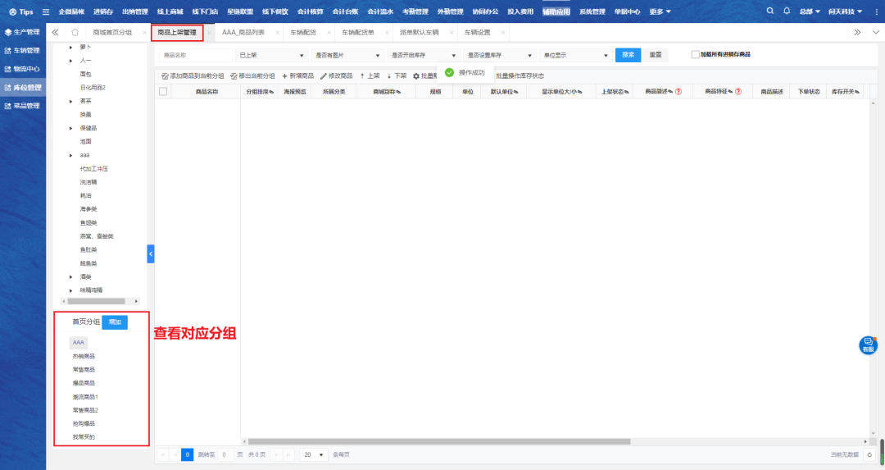Switch to the 车辆配货 tab
This screenshot has height=470, width=885.
pyautogui.click(x=304, y=32)
